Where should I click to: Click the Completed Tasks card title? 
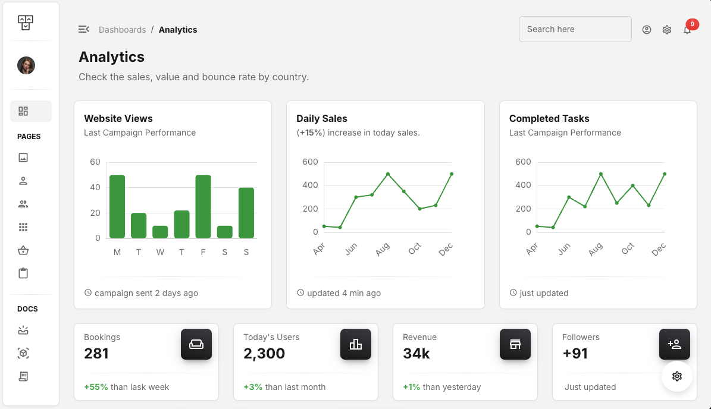(549, 119)
